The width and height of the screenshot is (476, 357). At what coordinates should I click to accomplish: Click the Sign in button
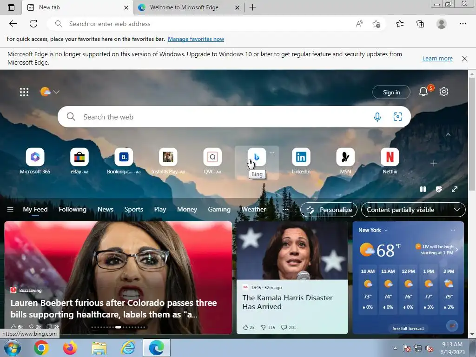tap(391, 93)
